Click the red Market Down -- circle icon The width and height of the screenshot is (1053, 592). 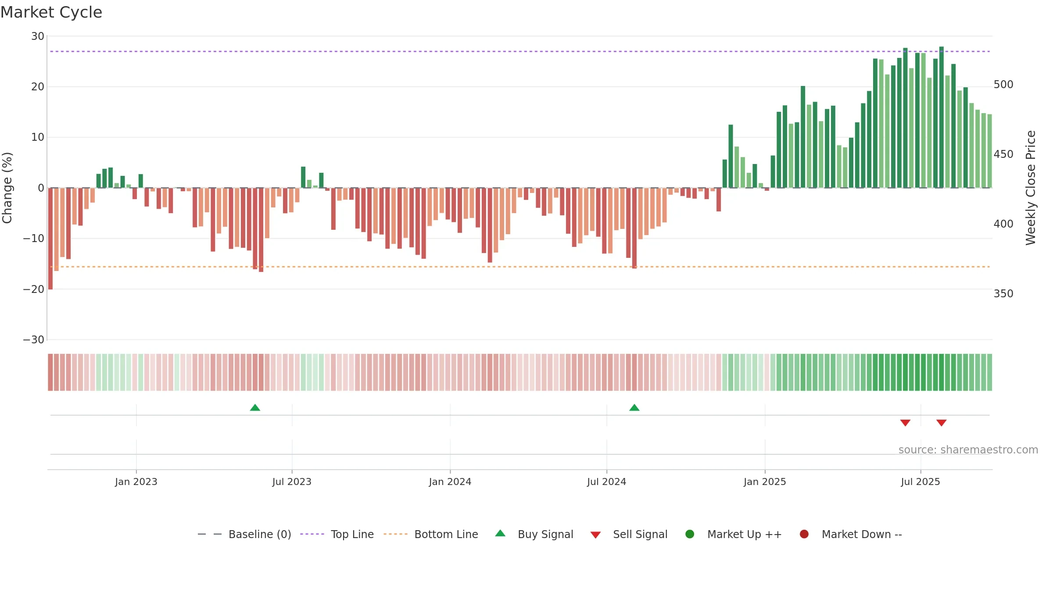click(x=804, y=534)
